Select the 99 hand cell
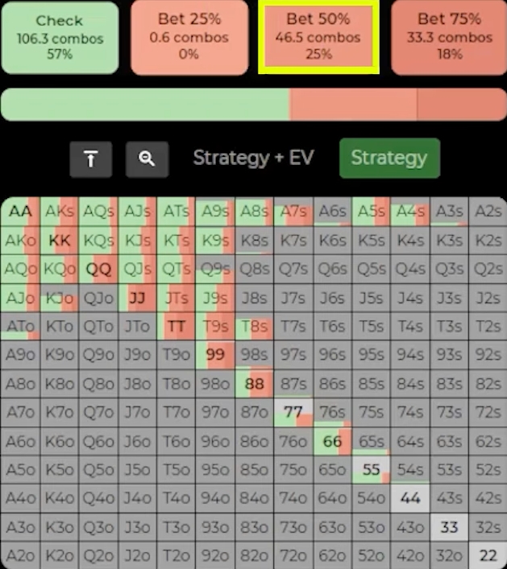Viewport: 507px width, 569px height. click(x=215, y=355)
